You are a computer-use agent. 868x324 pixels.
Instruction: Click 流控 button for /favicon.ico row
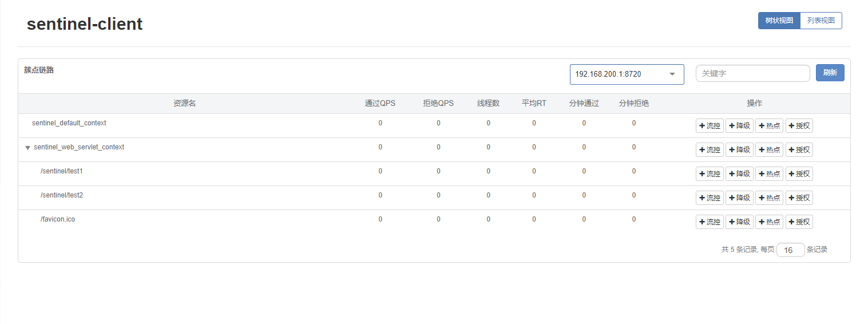point(710,222)
